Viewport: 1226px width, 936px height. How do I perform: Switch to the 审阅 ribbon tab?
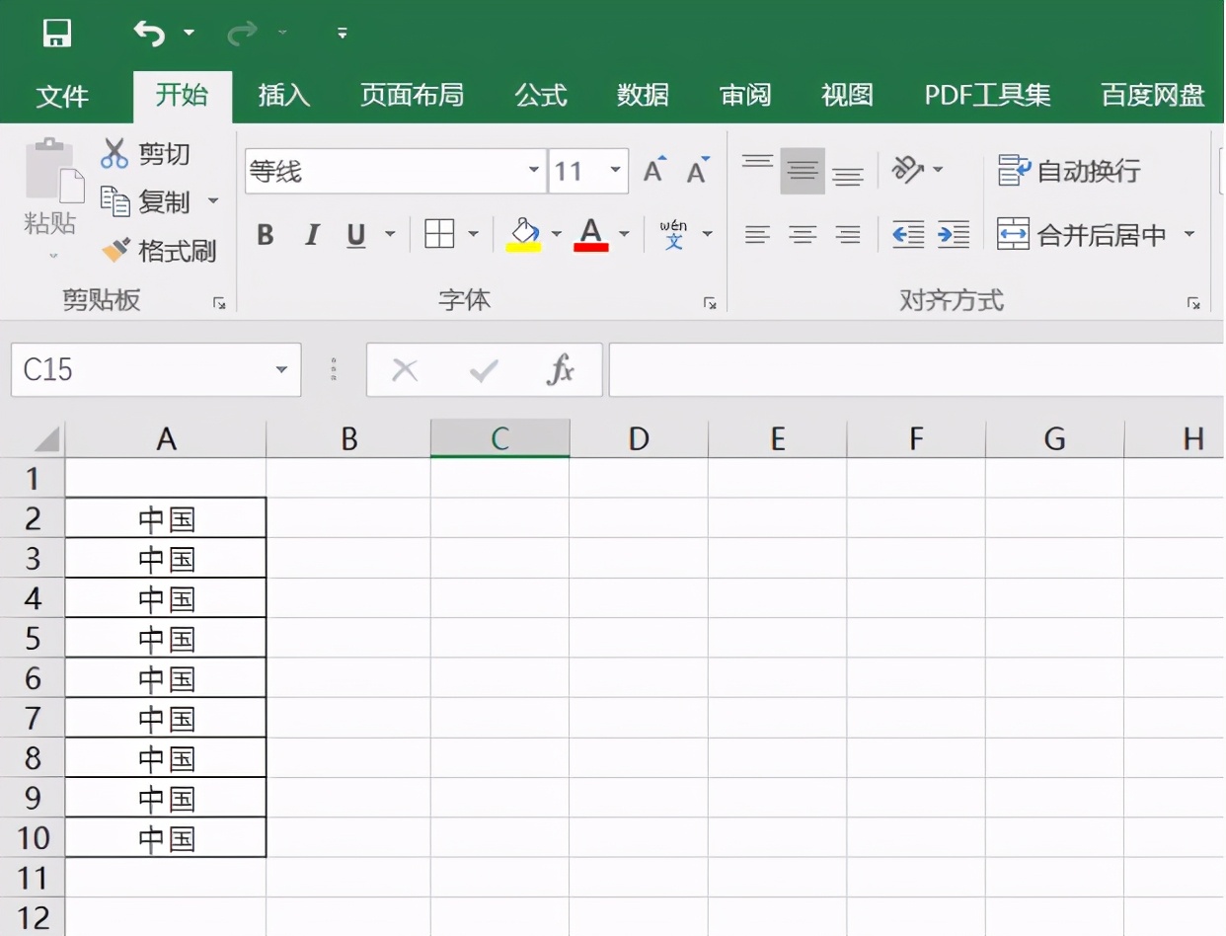pyautogui.click(x=745, y=95)
